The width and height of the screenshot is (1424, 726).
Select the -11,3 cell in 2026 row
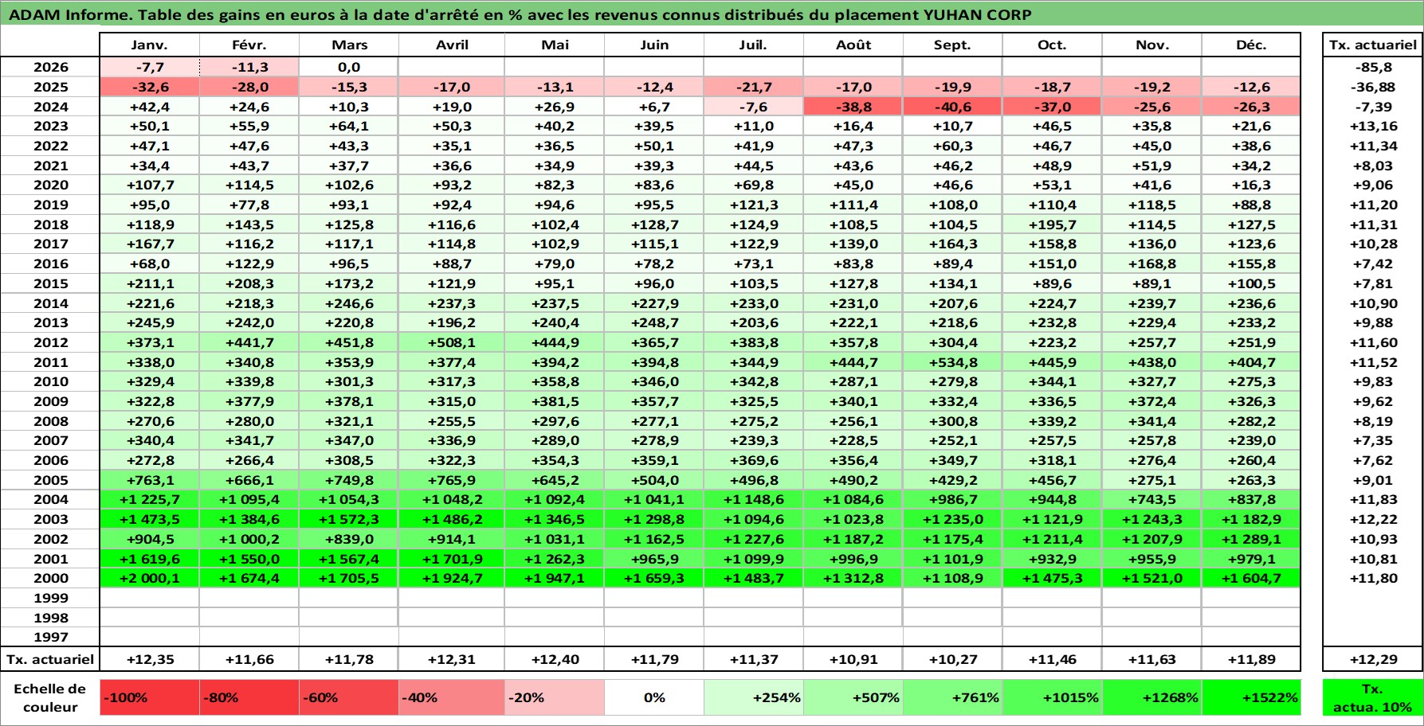(x=249, y=68)
